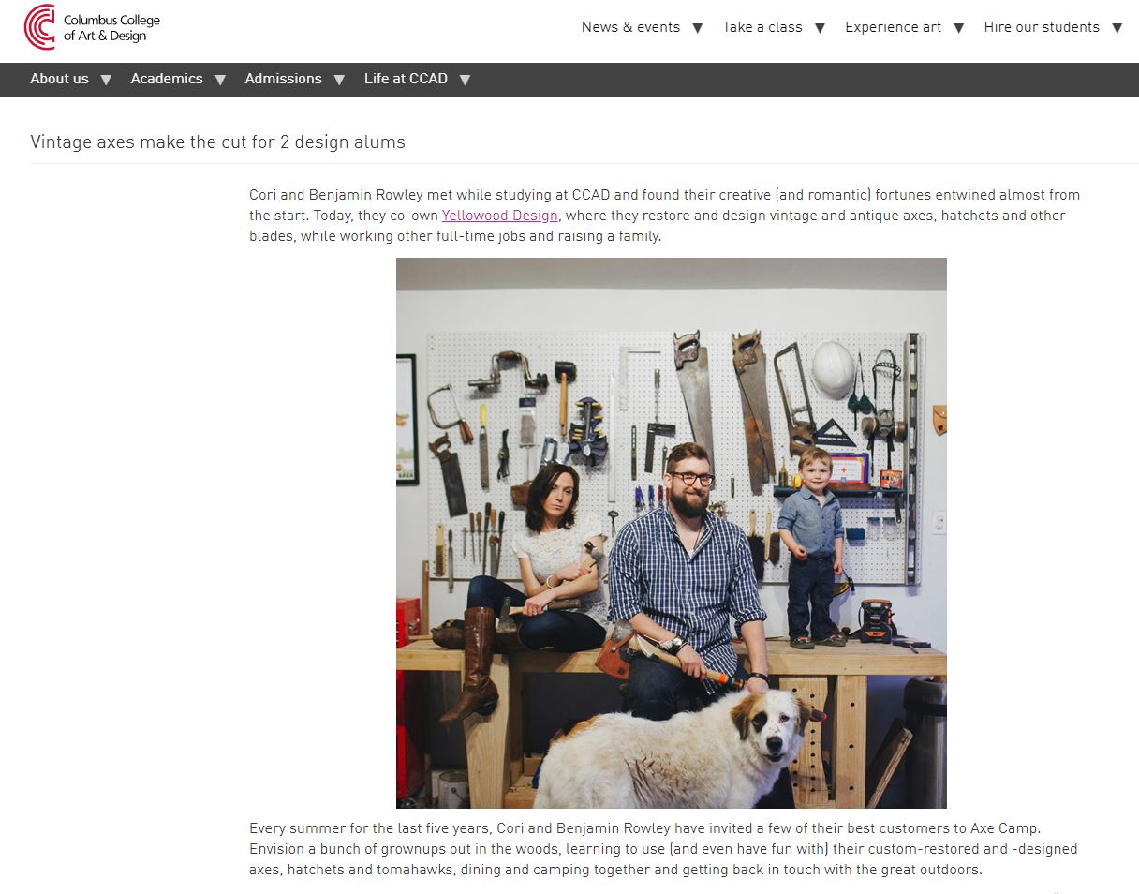Expand the News & events dropdown arrow

tap(697, 28)
